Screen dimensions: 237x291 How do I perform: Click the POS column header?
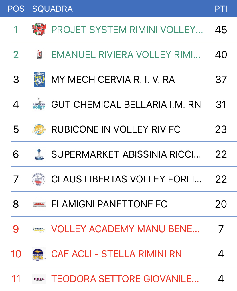(16, 9)
